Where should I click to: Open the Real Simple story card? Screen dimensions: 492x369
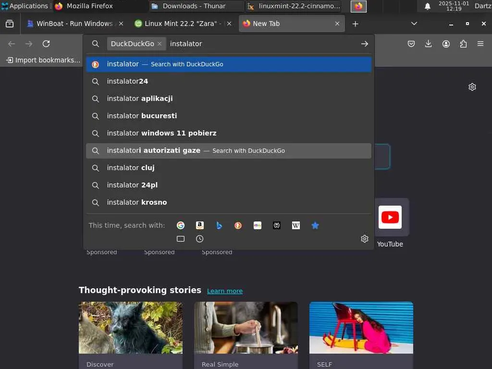[246, 335]
